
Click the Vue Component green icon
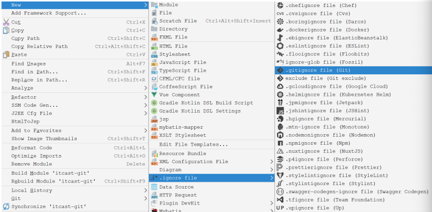154,95
